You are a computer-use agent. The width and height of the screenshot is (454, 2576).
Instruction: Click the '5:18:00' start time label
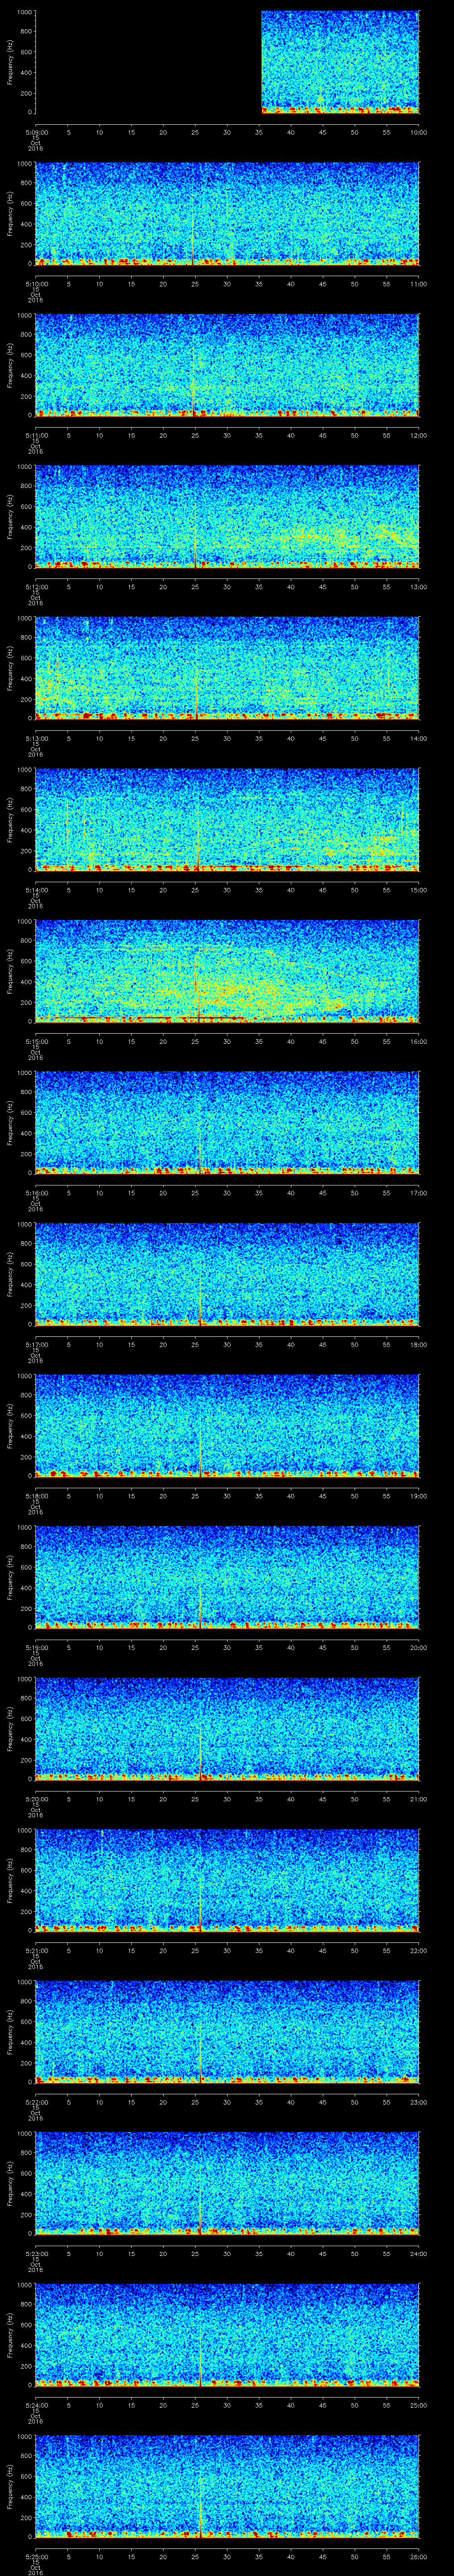pos(36,1496)
